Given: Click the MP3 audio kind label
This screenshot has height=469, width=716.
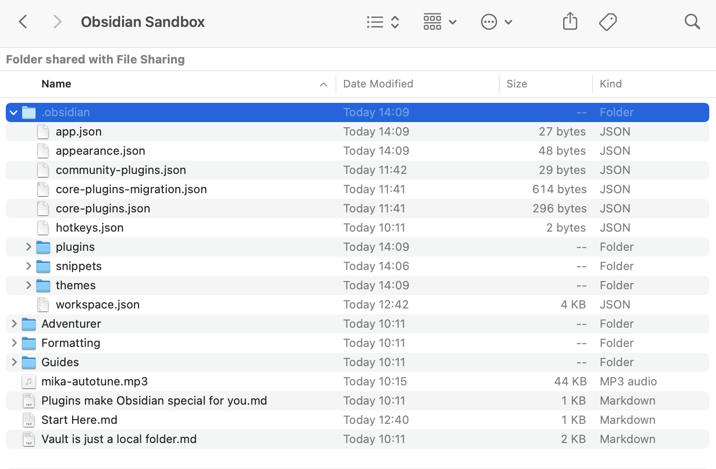Looking at the screenshot, I should point(628,382).
